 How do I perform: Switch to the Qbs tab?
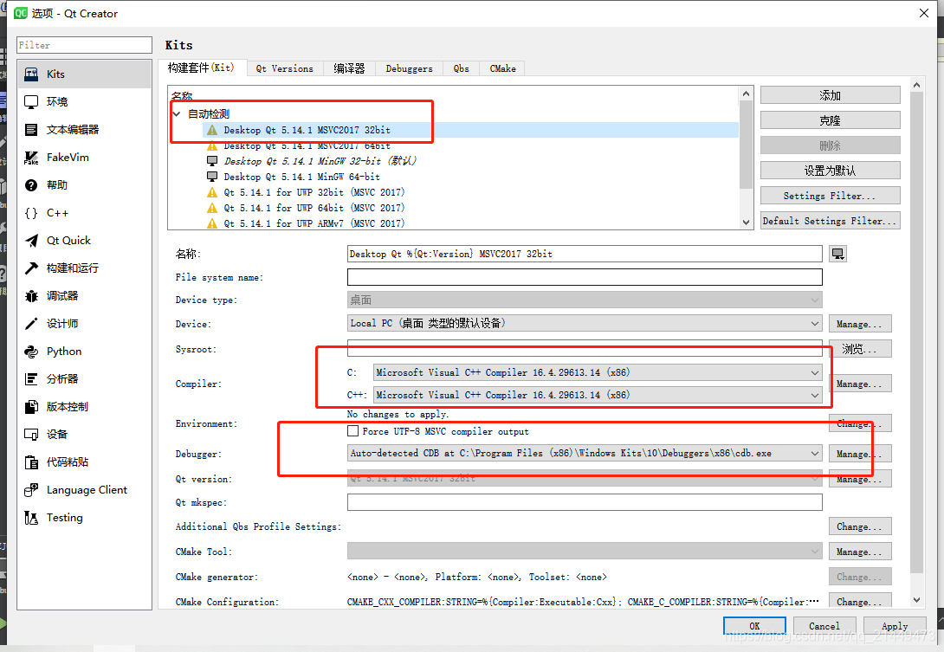(x=461, y=68)
